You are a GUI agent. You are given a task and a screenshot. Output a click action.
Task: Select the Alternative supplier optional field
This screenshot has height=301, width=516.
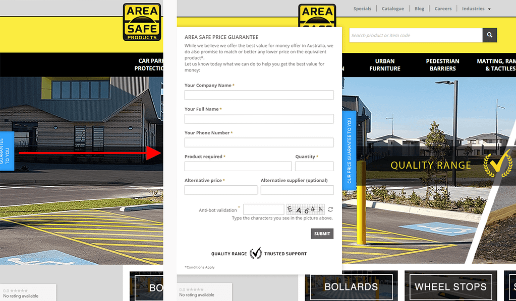click(x=297, y=190)
